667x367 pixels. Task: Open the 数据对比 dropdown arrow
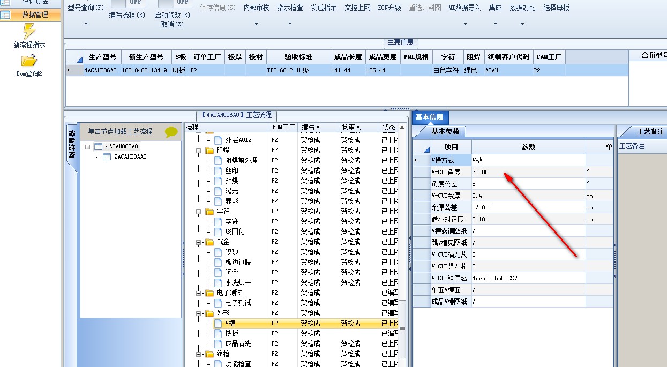click(x=522, y=24)
